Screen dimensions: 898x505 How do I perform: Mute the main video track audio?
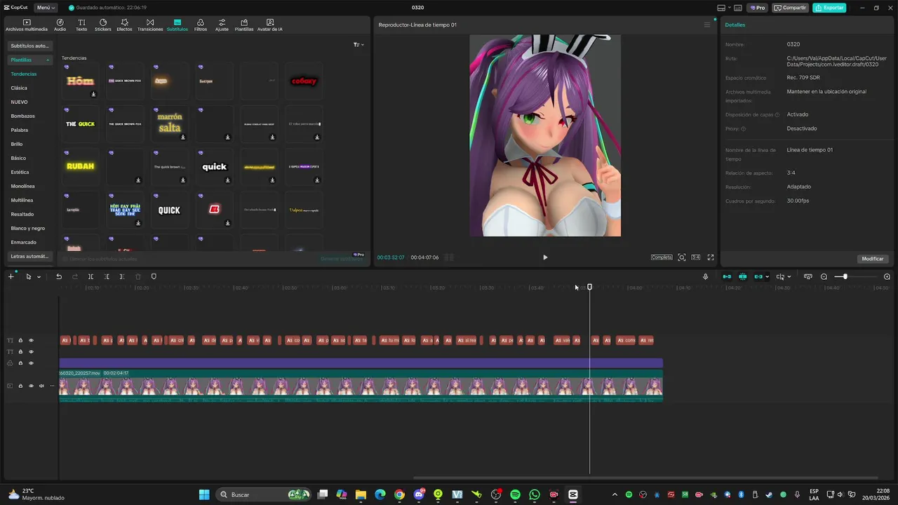(41, 386)
